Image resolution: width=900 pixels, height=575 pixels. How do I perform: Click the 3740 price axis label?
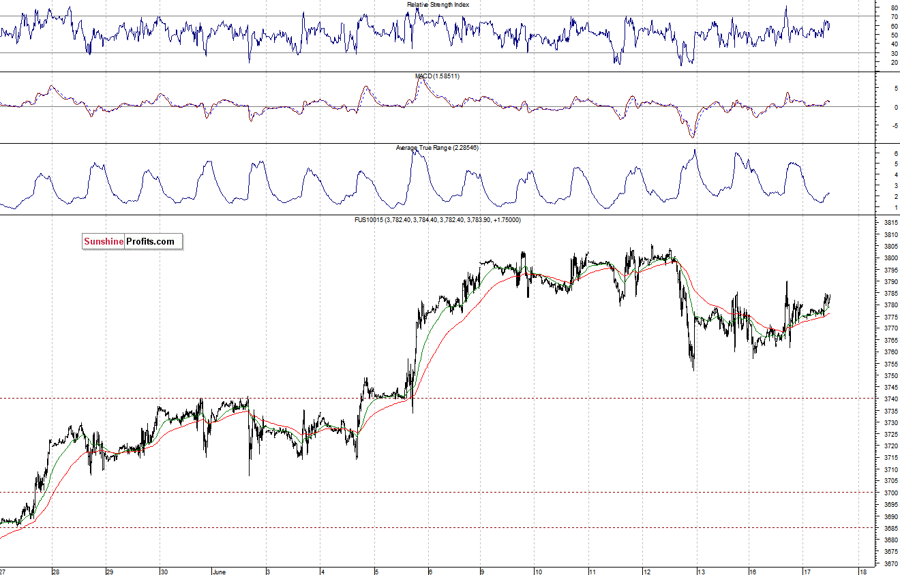[x=890, y=399]
